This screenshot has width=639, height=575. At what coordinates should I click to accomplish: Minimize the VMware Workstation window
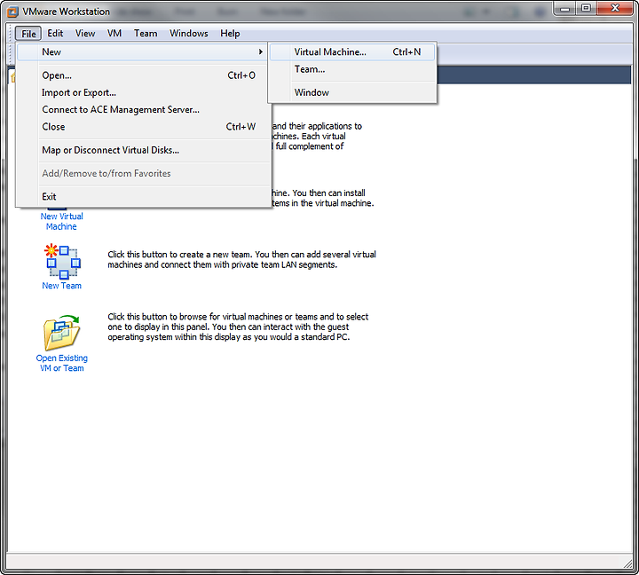pos(564,9)
